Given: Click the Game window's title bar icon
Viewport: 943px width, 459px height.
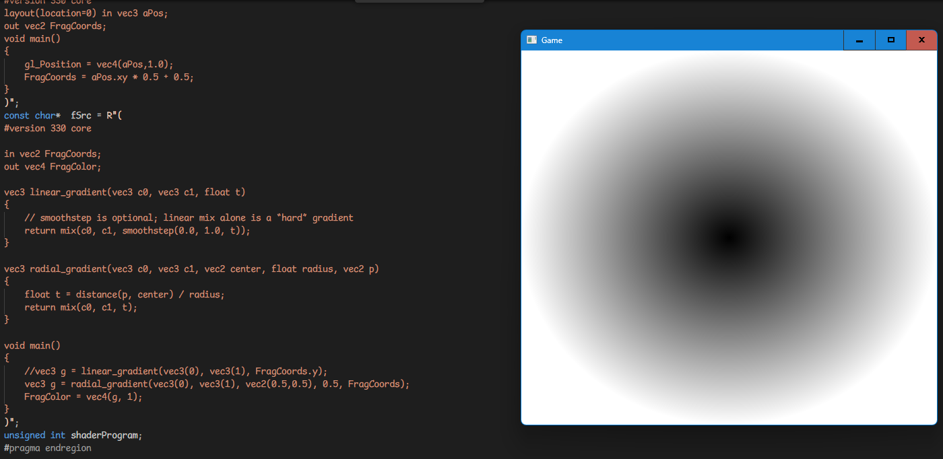Looking at the screenshot, I should point(531,40).
